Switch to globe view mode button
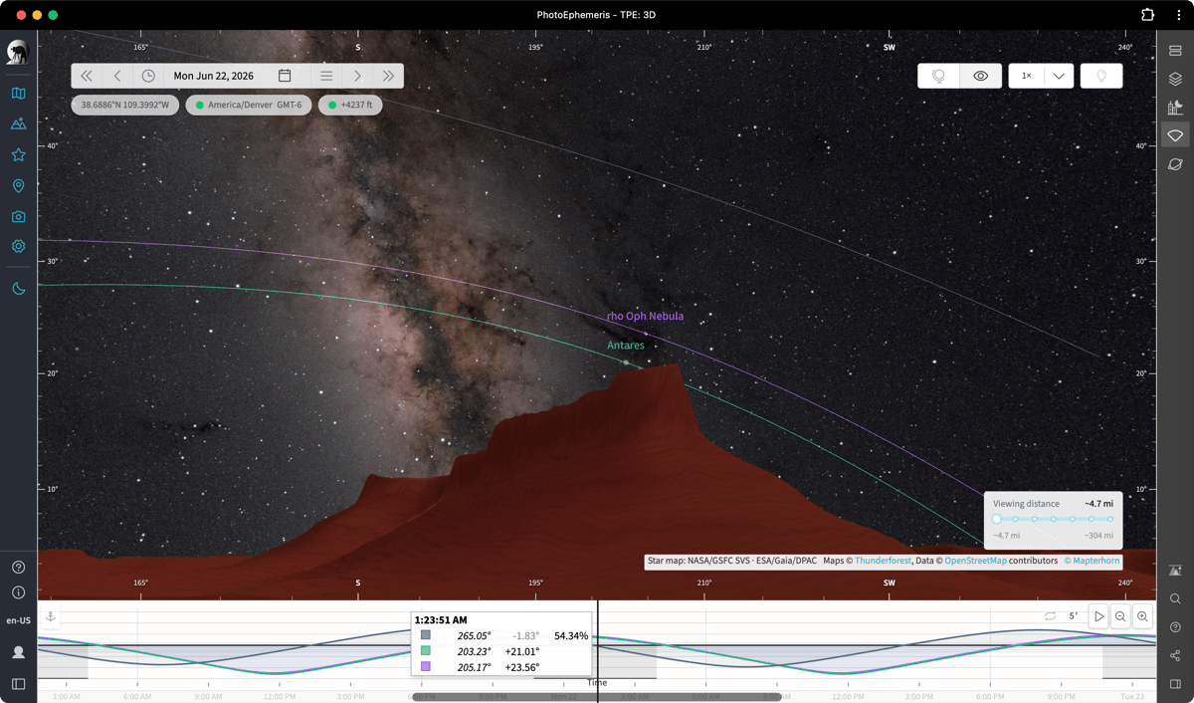Viewport: 1194px width, 703px height. (938, 76)
